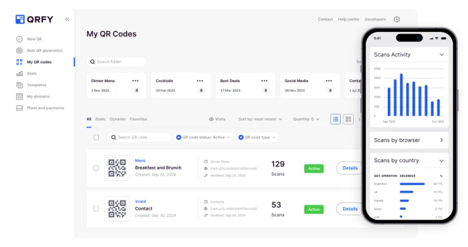
Task: Click into the Search QR code field
Action: 139,138
